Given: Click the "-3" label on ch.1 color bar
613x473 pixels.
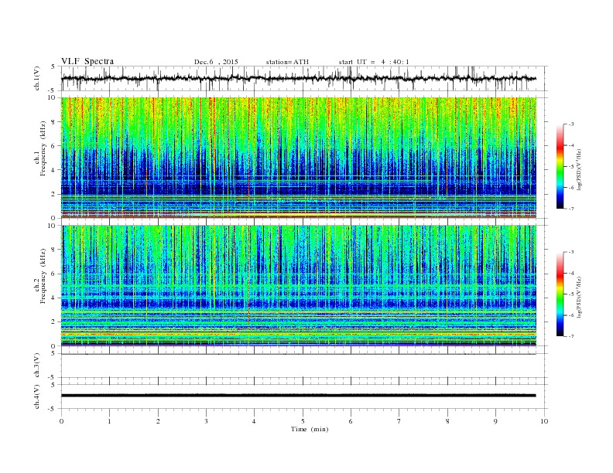Looking at the screenshot, I should pyautogui.click(x=570, y=124).
